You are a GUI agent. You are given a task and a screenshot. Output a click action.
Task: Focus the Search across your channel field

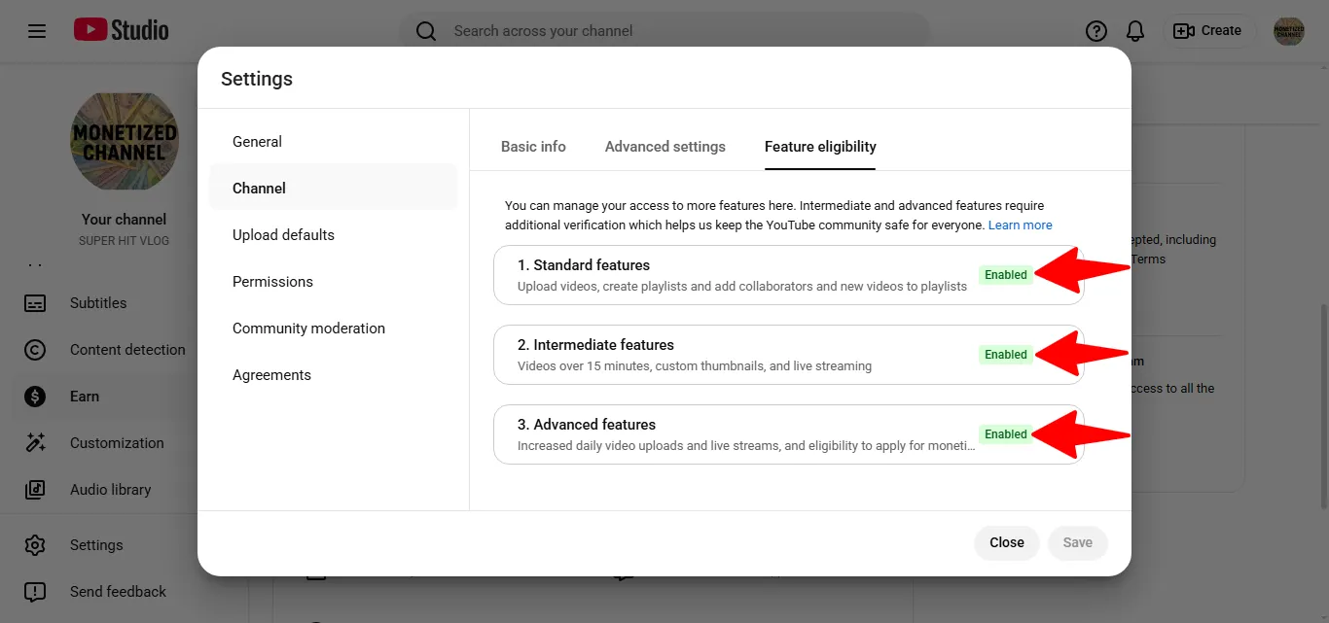[664, 31]
